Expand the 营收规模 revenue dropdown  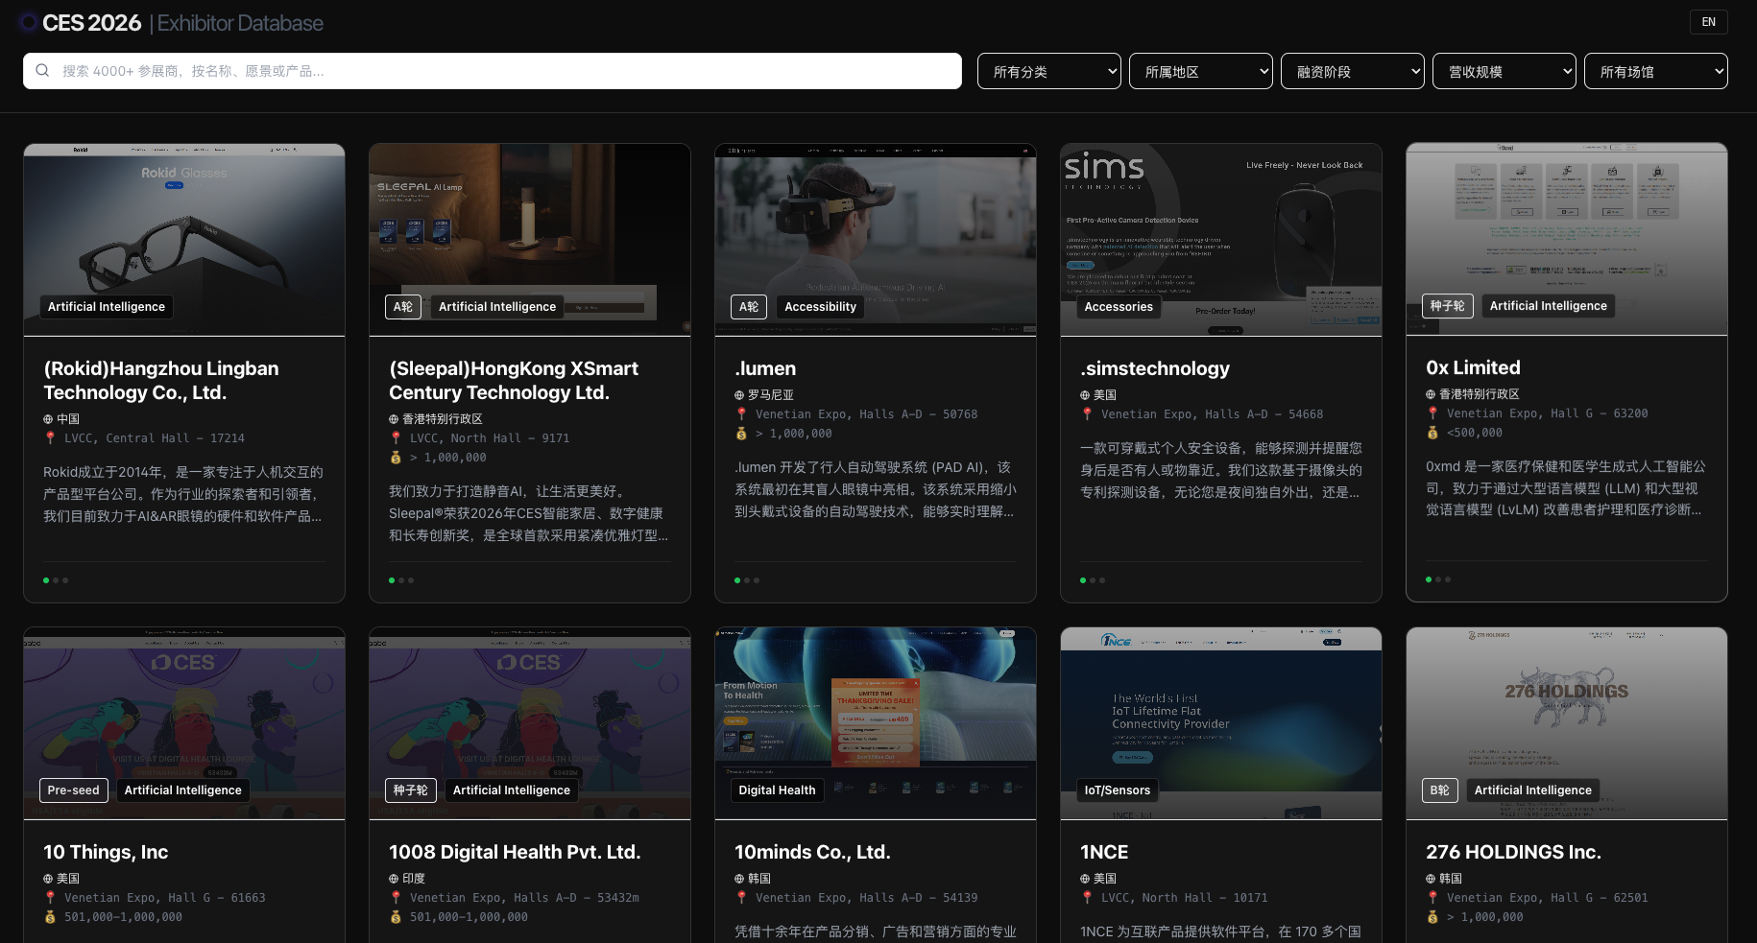click(1504, 71)
